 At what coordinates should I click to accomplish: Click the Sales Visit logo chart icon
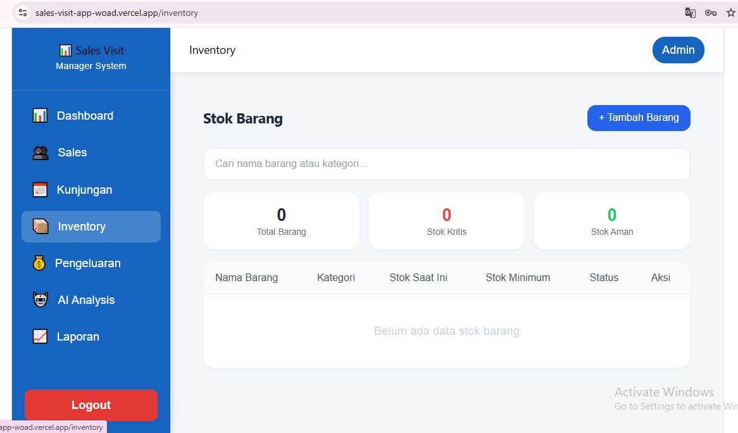65,51
